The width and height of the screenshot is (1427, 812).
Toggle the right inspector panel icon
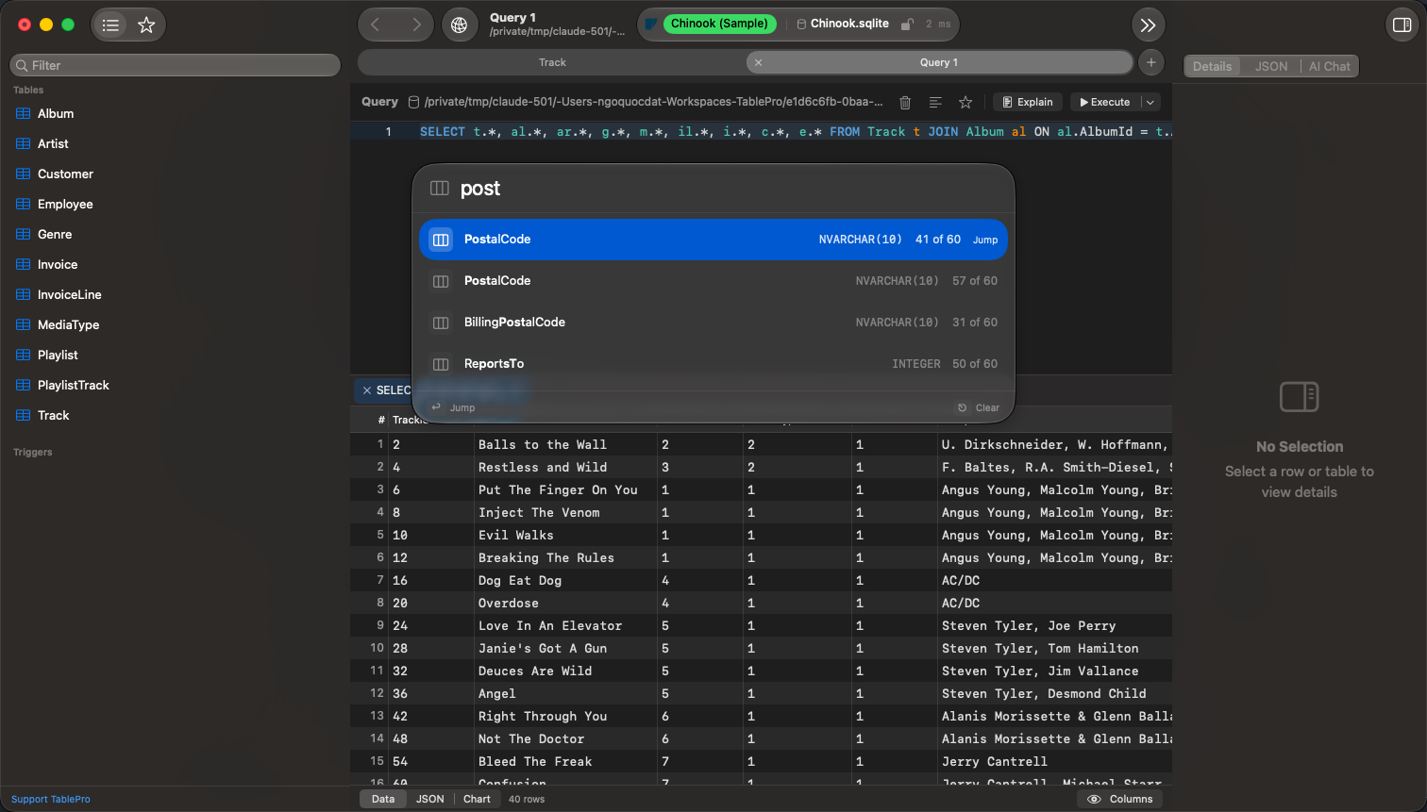[x=1402, y=25]
